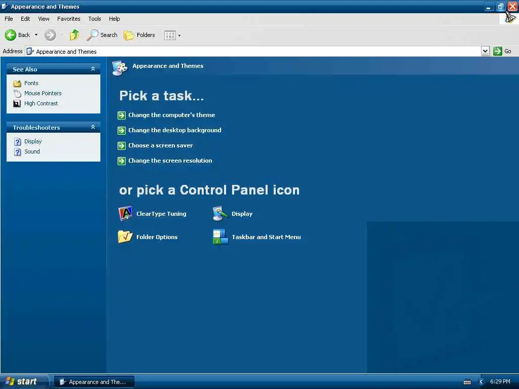
Task: Collapse the See Also panel
Action: pyautogui.click(x=93, y=69)
